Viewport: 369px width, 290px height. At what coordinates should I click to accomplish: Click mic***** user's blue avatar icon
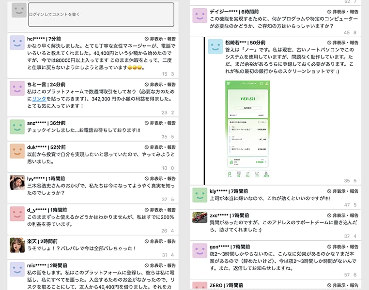click(x=17, y=269)
